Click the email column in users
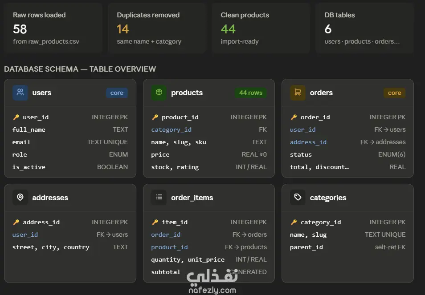 (x=21, y=142)
